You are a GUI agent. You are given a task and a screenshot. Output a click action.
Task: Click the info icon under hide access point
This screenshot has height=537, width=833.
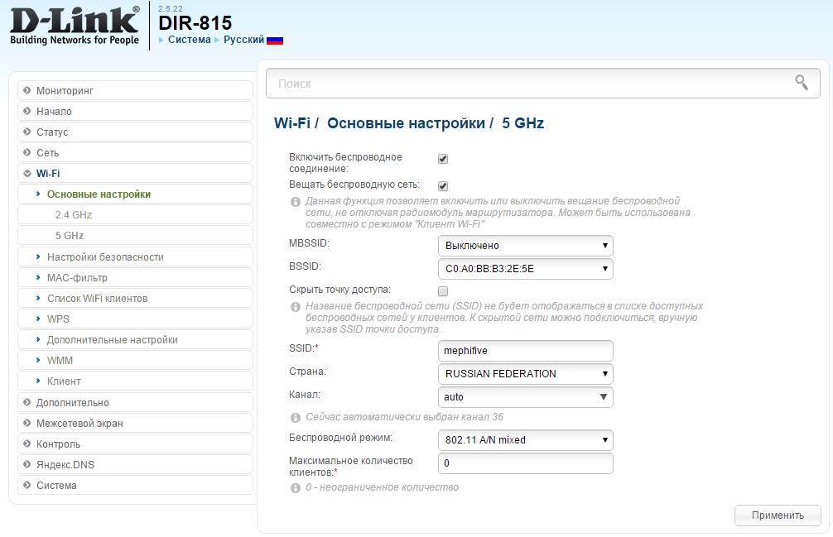(295, 307)
